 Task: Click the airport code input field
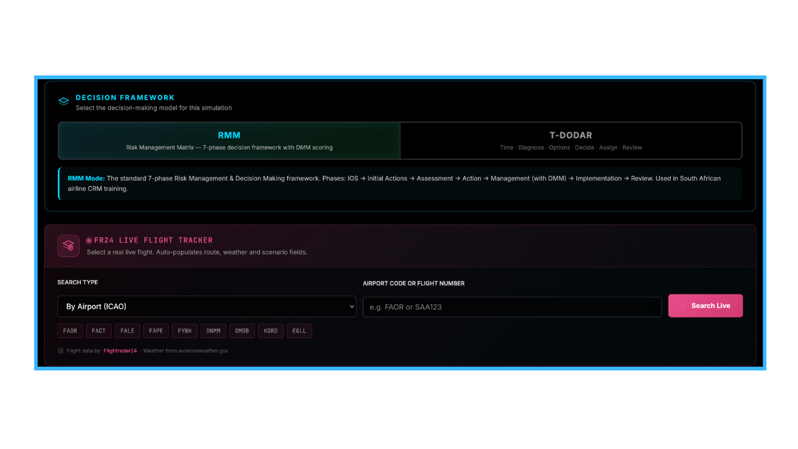pos(511,306)
